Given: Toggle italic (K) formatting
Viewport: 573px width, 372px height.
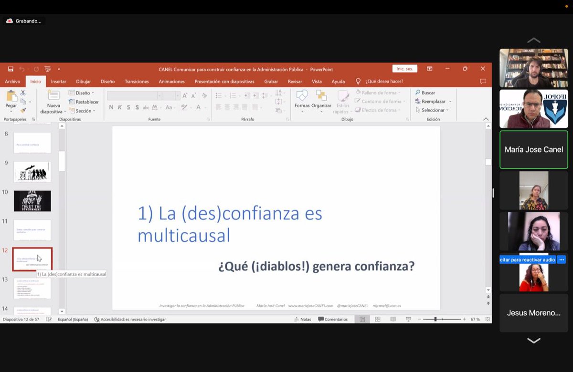Looking at the screenshot, I should click(x=120, y=107).
